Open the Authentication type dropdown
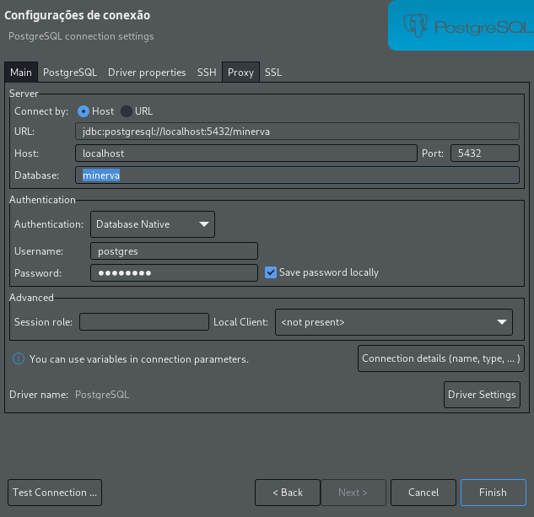The height and width of the screenshot is (517, 534). pos(153,224)
